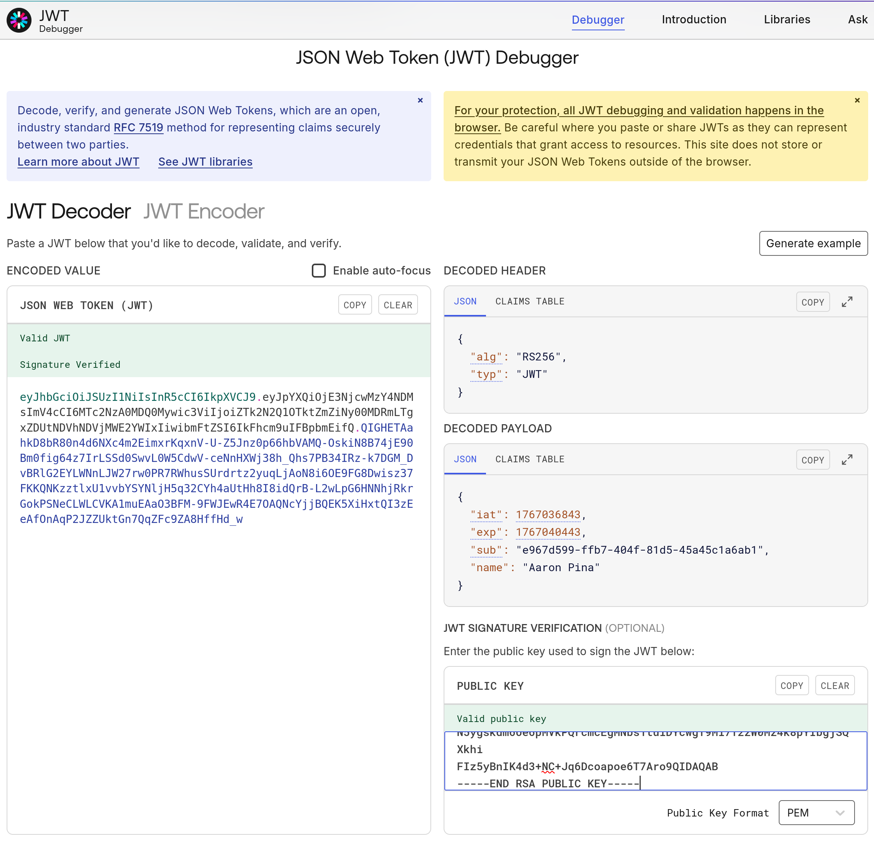Enable the auto-focus checkbox
This screenshot has height=841, width=874.
point(318,271)
